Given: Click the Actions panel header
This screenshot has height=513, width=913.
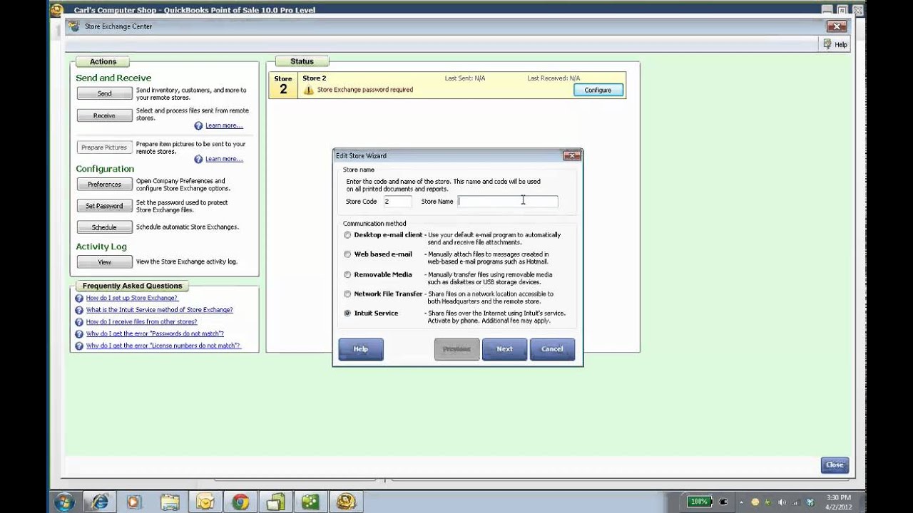Looking at the screenshot, I should point(103,62).
